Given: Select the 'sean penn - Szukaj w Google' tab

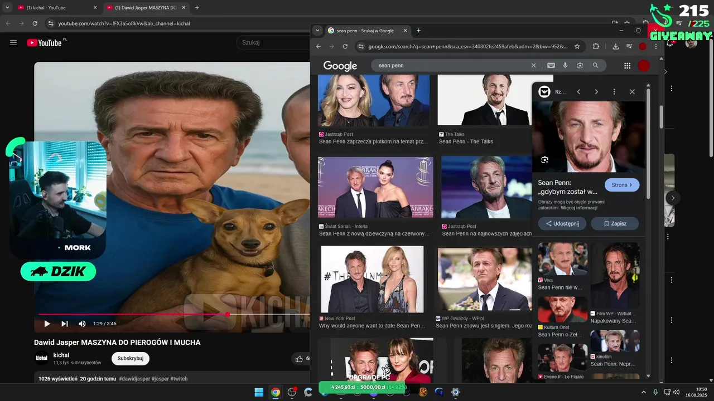Looking at the screenshot, I should 367,31.
